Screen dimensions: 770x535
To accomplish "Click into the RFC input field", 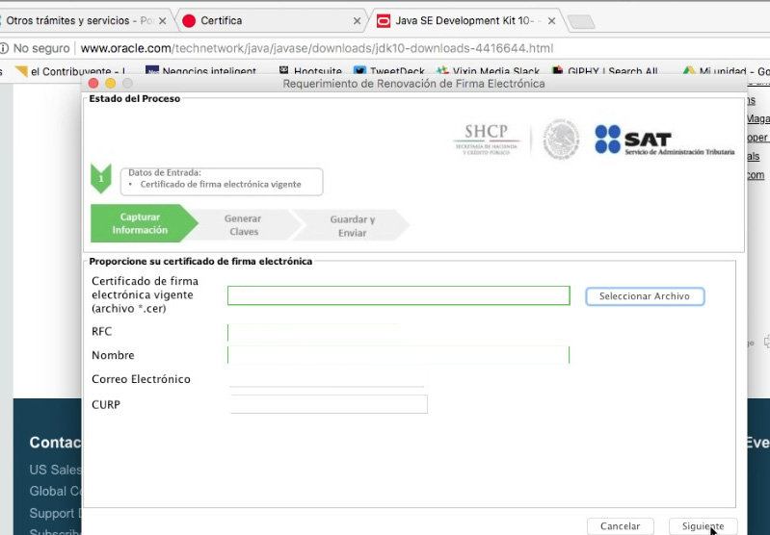I will tap(313, 332).
